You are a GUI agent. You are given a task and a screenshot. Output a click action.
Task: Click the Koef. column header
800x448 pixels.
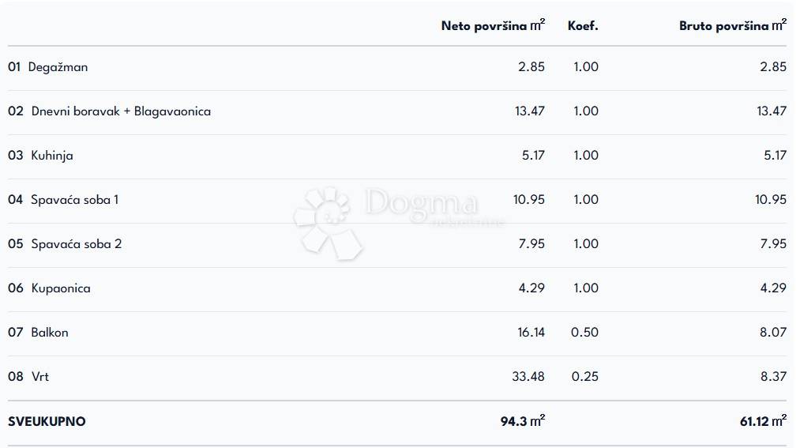[x=583, y=26]
